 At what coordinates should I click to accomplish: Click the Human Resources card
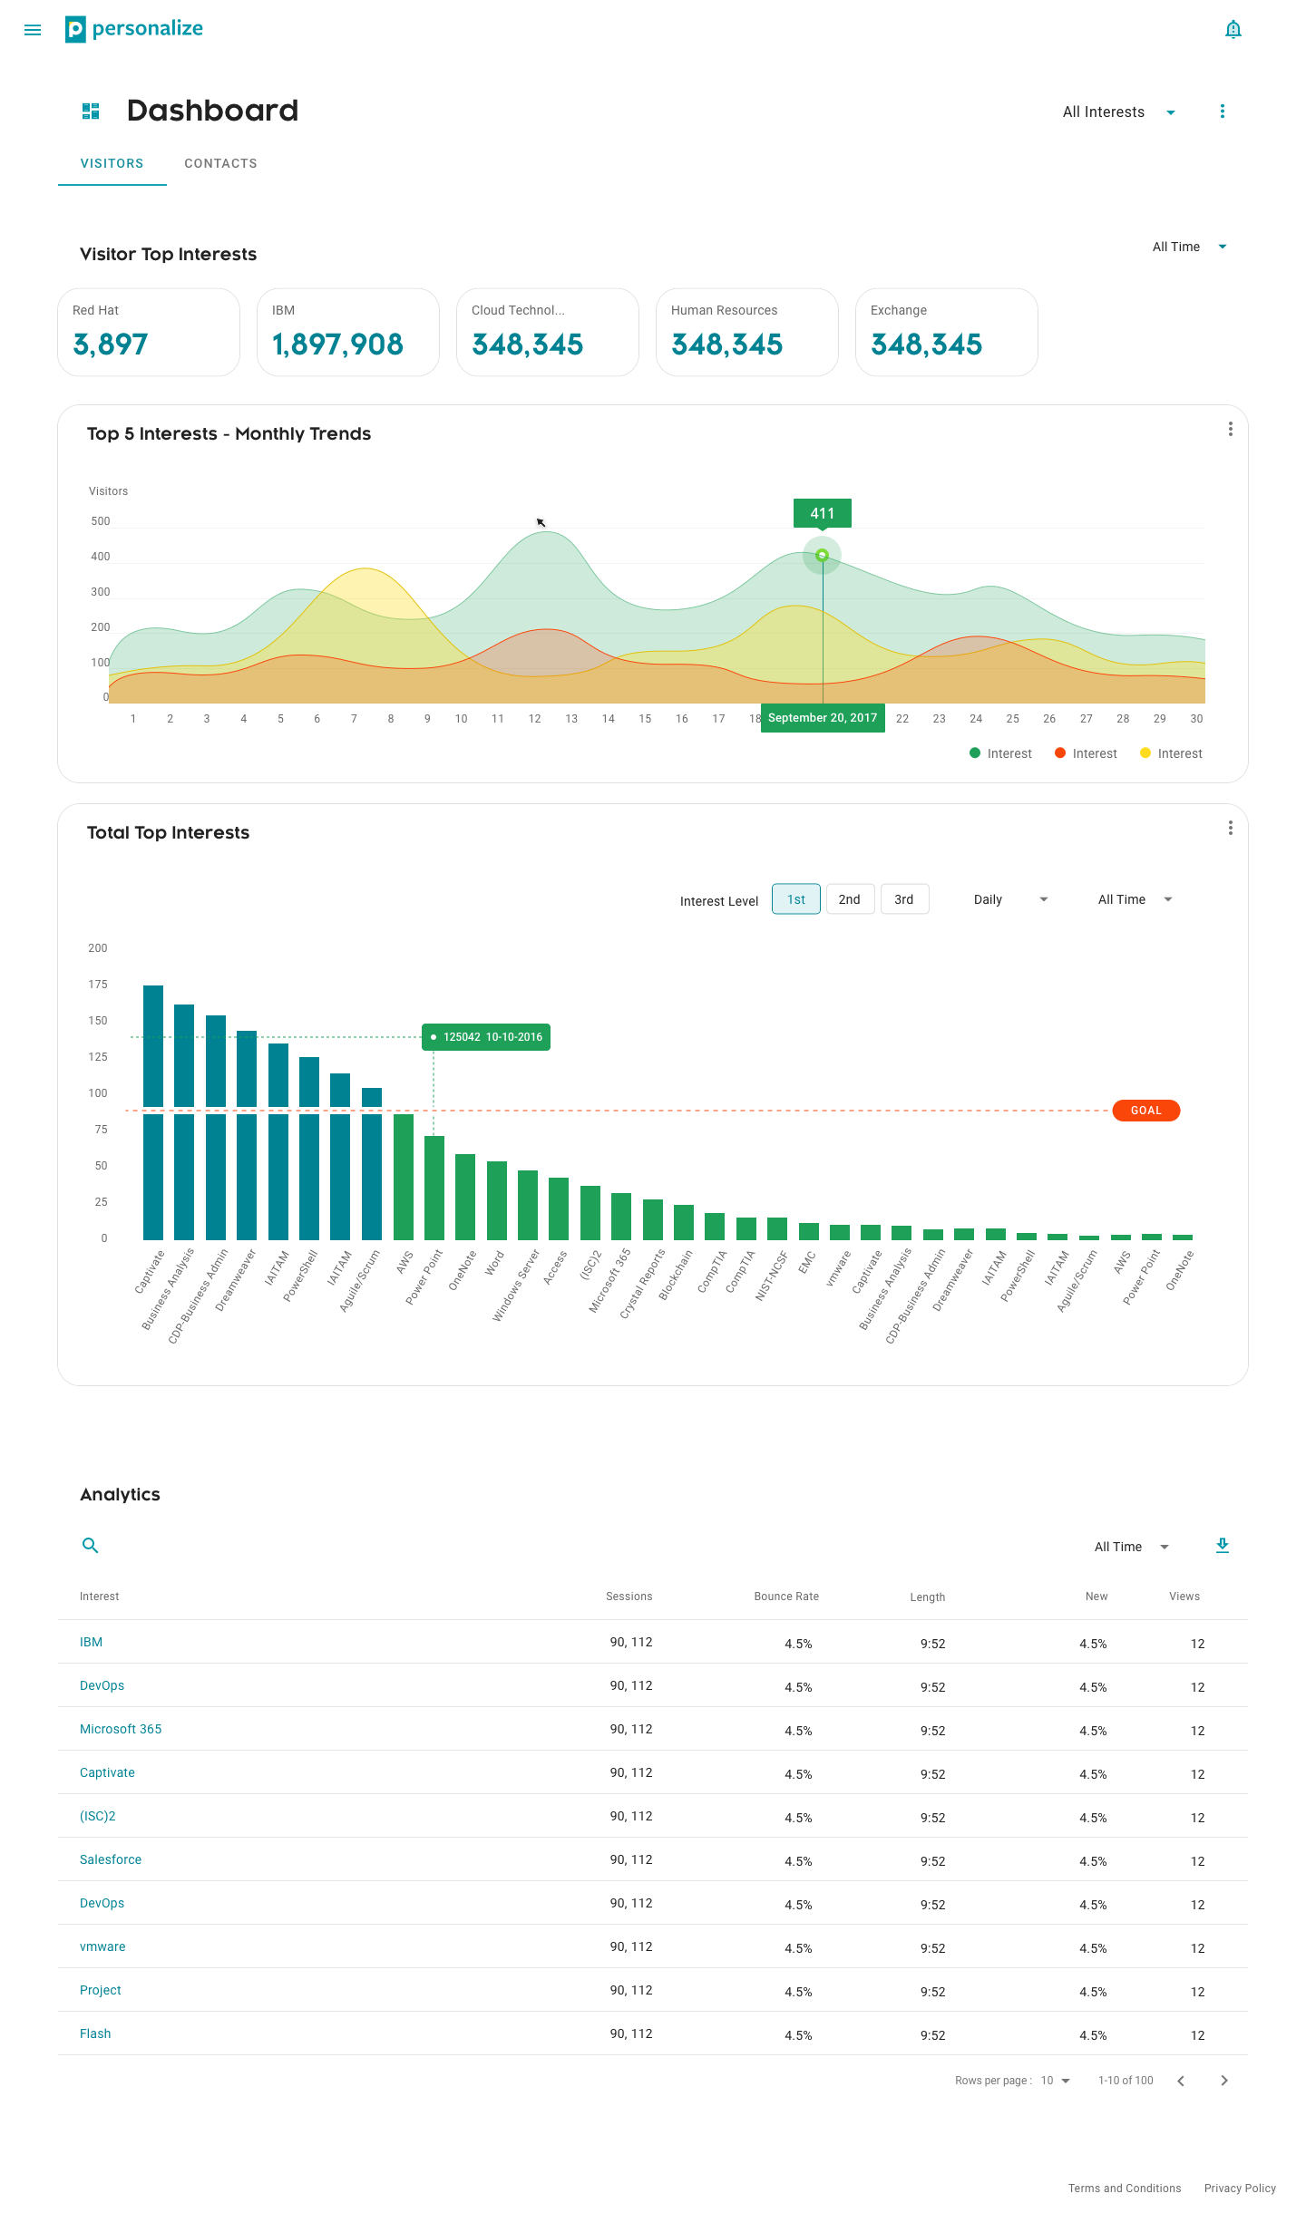pyautogui.click(x=747, y=332)
